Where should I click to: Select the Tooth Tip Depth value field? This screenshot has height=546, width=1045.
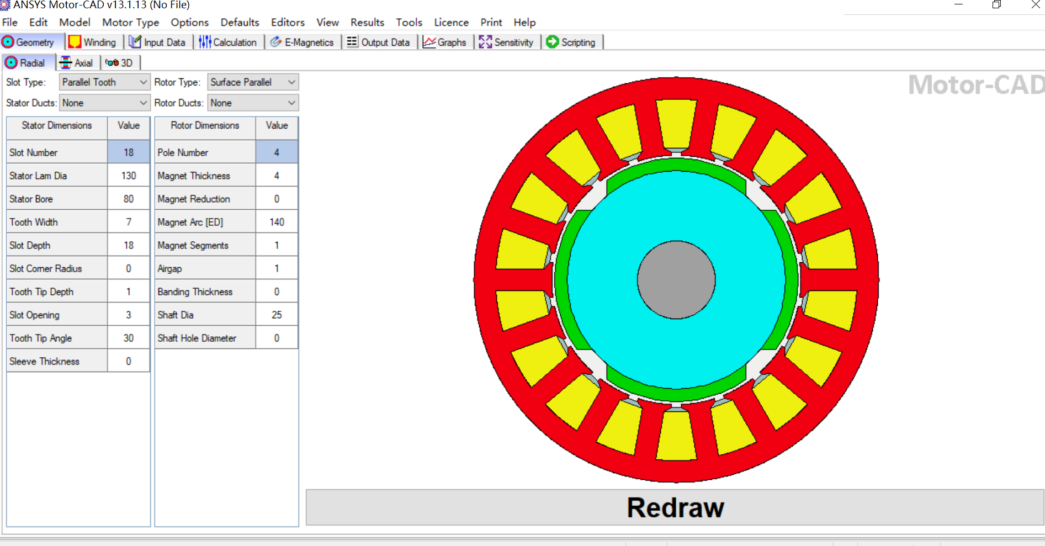tap(129, 291)
